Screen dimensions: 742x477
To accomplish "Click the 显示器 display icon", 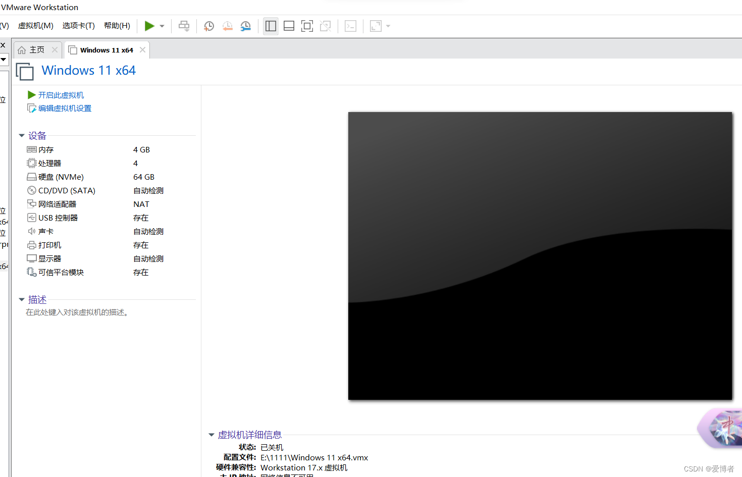I will pyautogui.click(x=32, y=258).
